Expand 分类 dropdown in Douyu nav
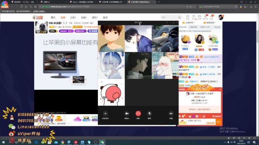 (x=73, y=18)
